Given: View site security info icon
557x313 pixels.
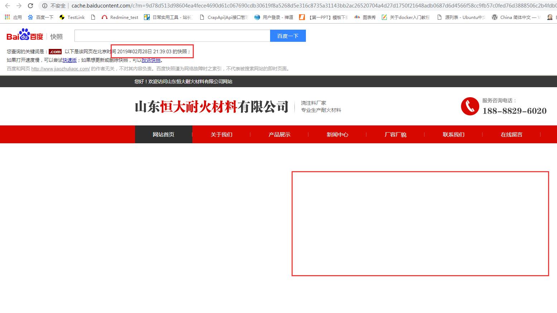Looking at the screenshot, I should [45, 6].
